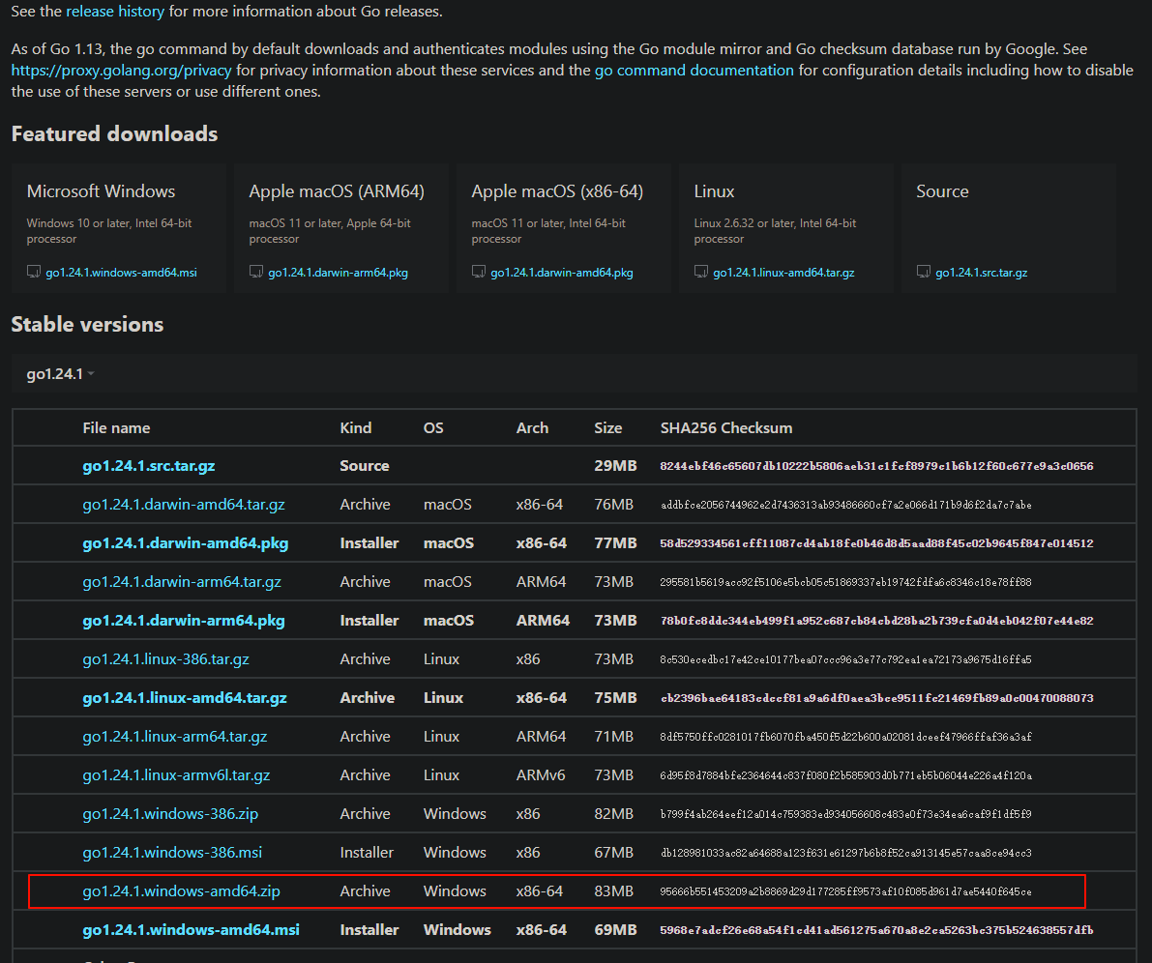Screen dimensions: 1152x963
Task: Collapse the go1.24.1 stable version arrow
Action: click(x=91, y=374)
